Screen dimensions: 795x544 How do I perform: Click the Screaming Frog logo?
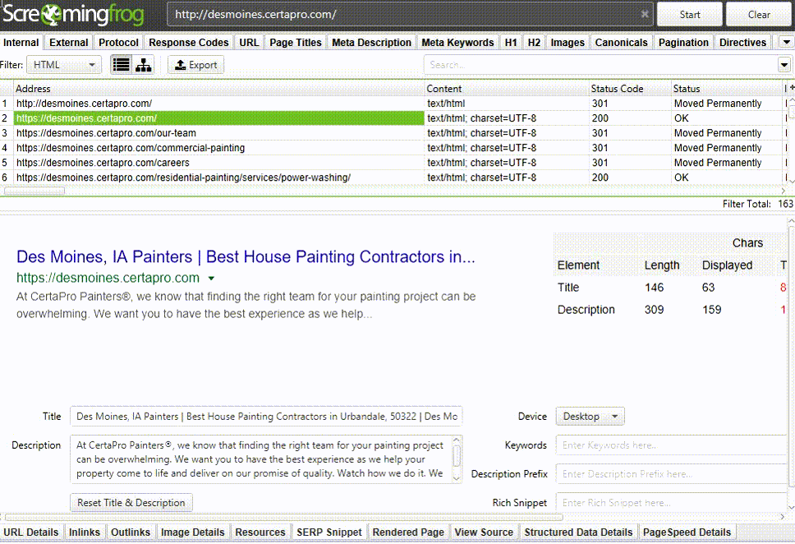pyautogui.click(x=74, y=14)
